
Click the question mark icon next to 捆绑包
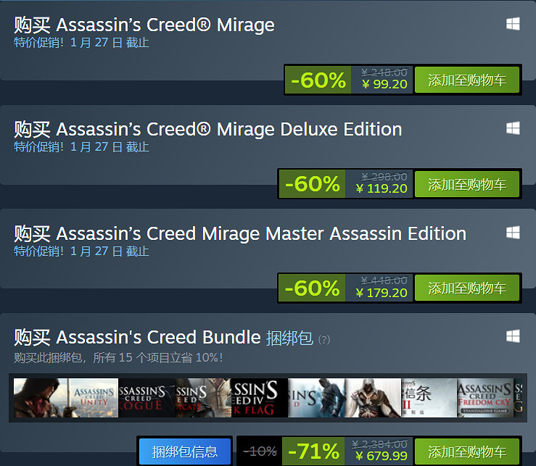click(323, 339)
